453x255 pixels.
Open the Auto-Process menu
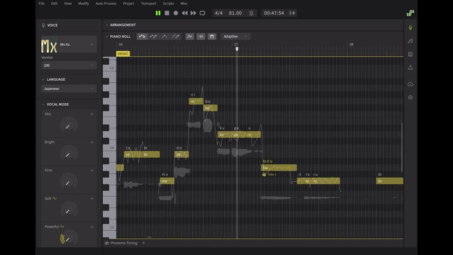(106, 3)
